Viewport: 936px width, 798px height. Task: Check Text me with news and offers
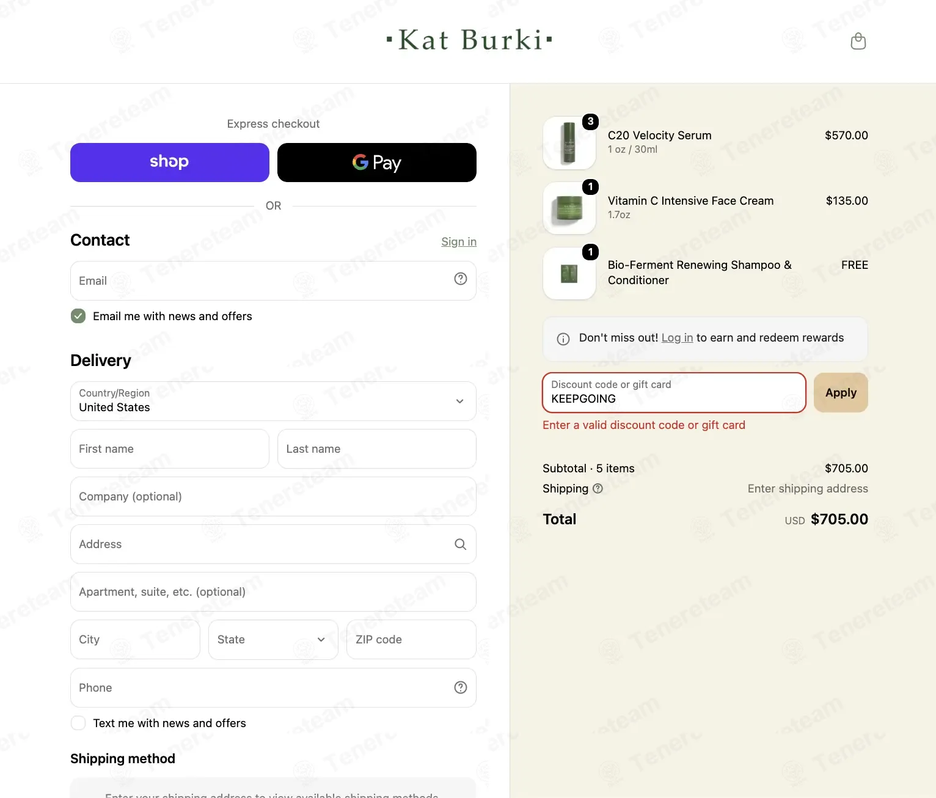(x=78, y=723)
